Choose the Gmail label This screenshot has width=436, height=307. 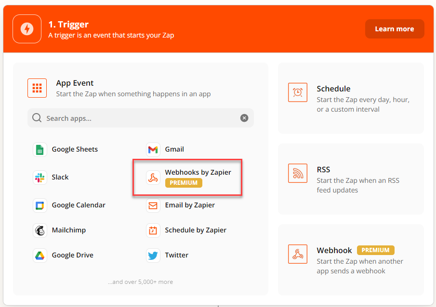point(174,149)
